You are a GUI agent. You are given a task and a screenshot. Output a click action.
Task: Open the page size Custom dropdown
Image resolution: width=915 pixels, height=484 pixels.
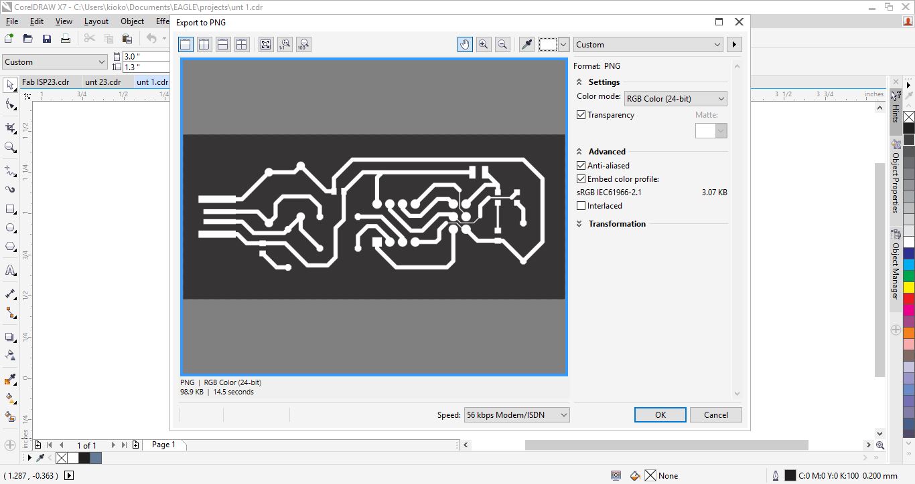pos(55,62)
